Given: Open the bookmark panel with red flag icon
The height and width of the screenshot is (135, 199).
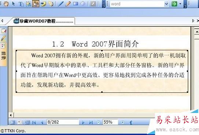Looking at the screenshot, I should [3, 31].
